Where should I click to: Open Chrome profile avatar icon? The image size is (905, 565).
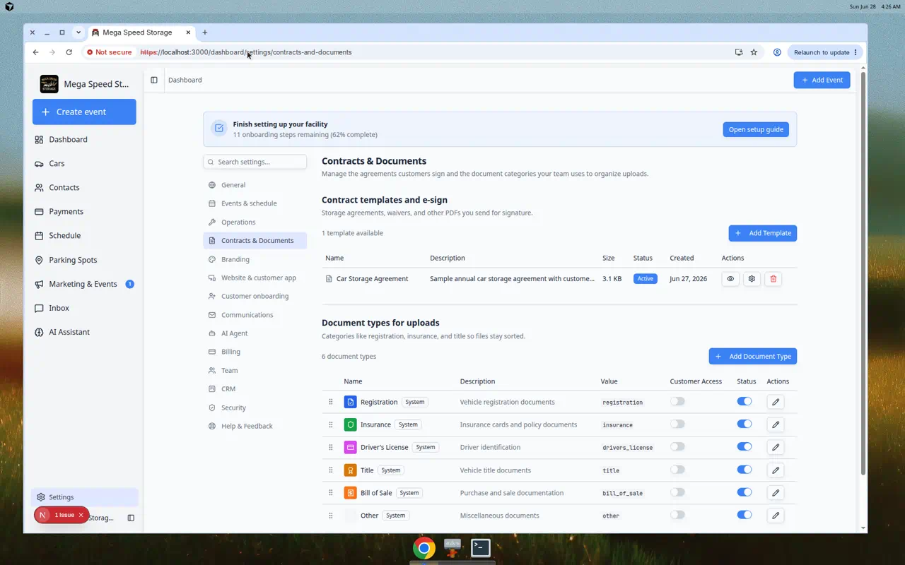coord(777,52)
